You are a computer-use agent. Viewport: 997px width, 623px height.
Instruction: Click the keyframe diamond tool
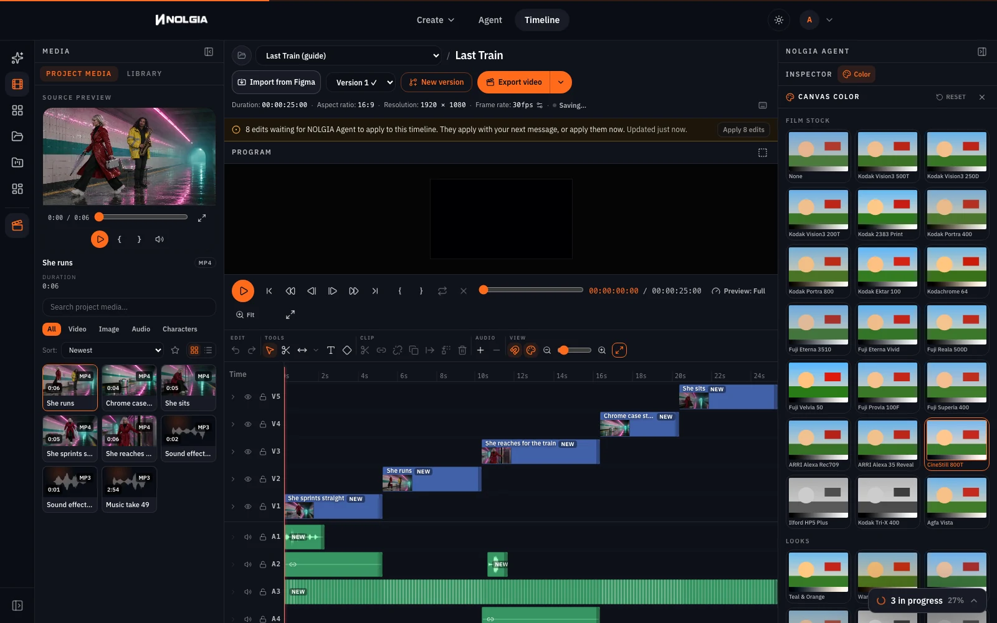(x=347, y=350)
